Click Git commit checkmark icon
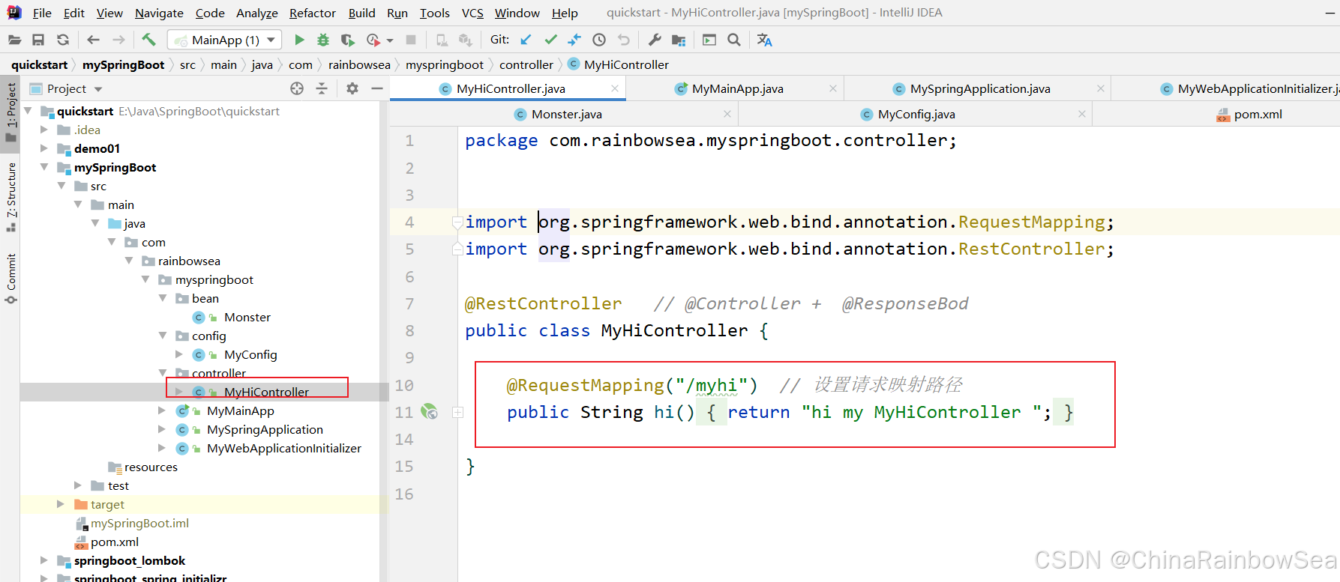Viewport: 1340px width, 582px height. [550, 40]
